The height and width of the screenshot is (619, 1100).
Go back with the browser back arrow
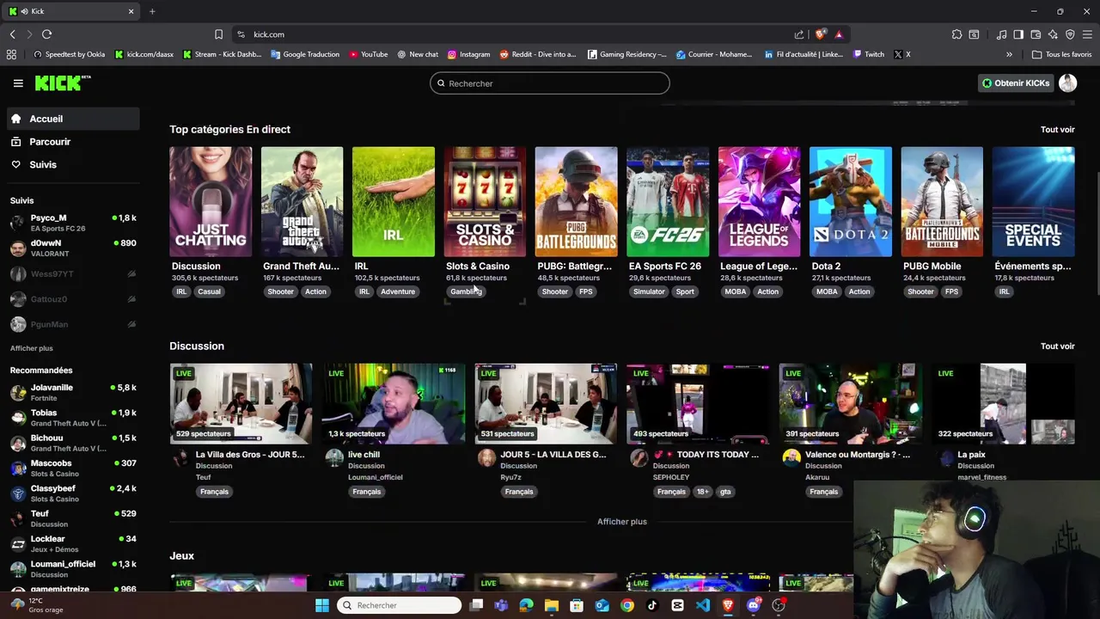coord(12,34)
